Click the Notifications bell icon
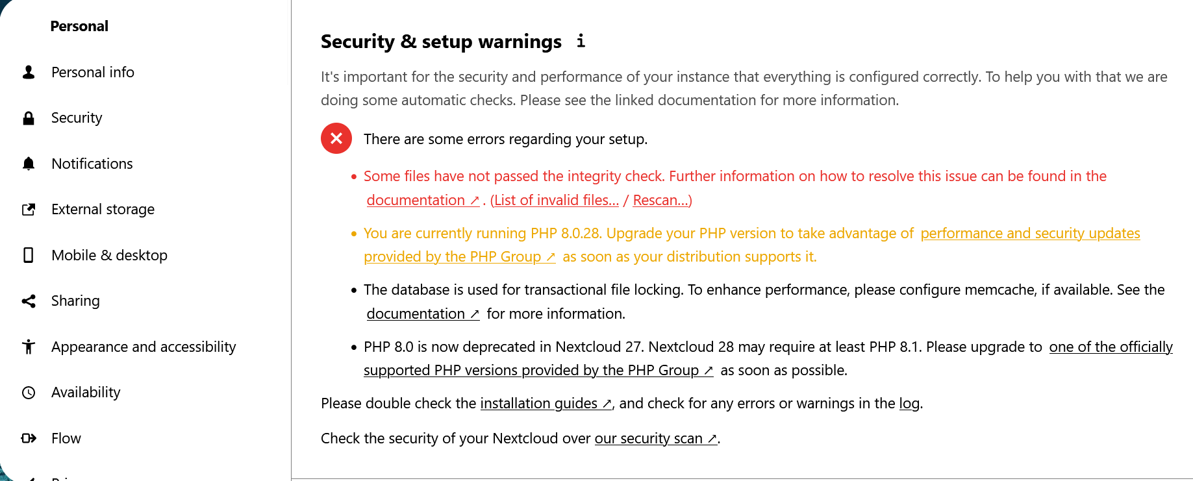The image size is (1193, 481). pyautogui.click(x=29, y=164)
